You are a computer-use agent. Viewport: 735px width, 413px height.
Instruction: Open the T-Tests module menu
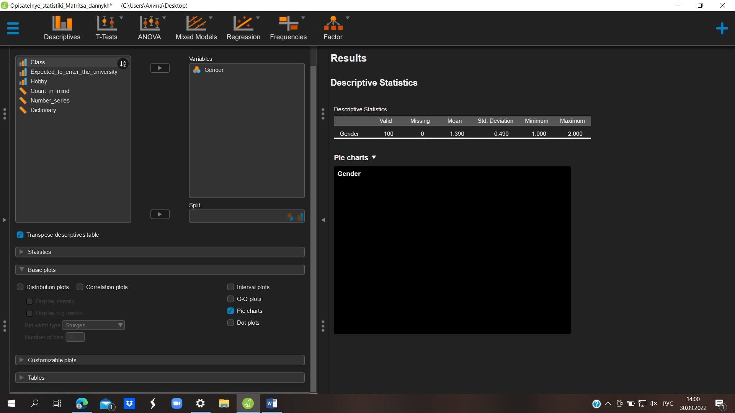pos(107,28)
